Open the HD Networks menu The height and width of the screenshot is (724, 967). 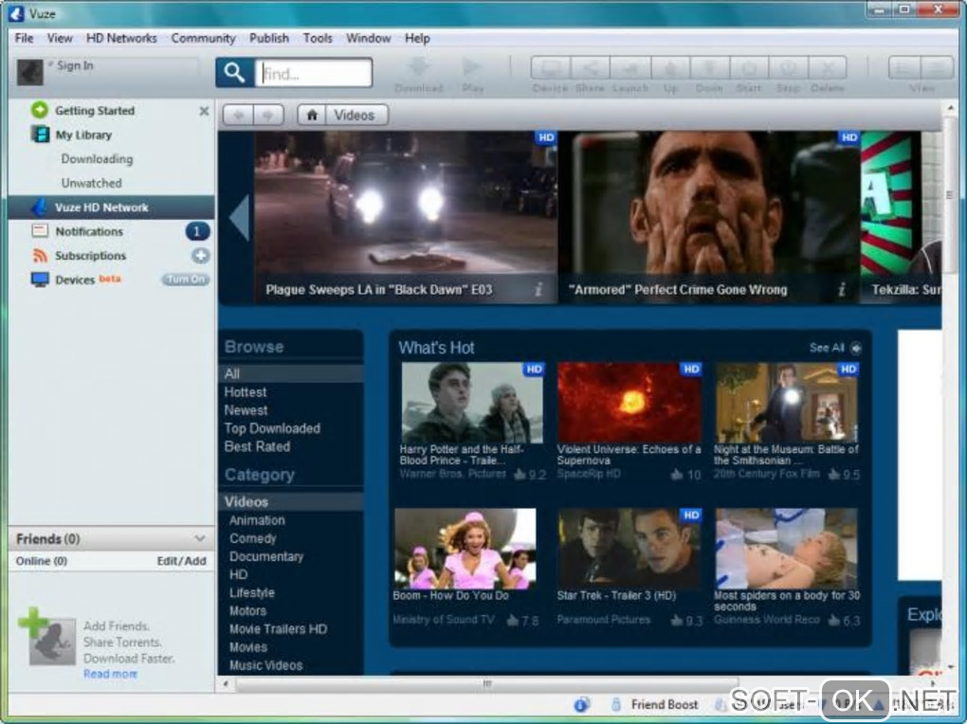(x=121, y=38)
